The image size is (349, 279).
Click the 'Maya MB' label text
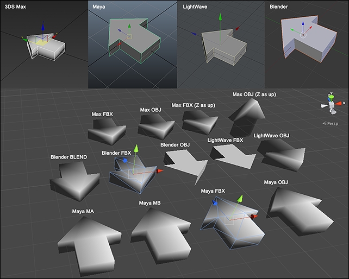point(150,203)
